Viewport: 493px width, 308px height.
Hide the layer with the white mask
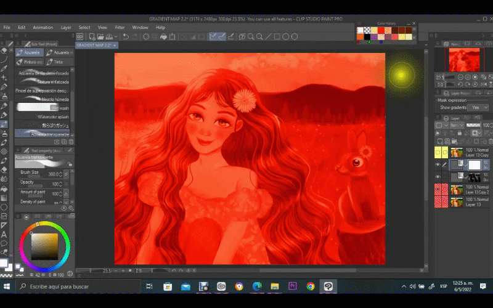[x=438, y=165]
